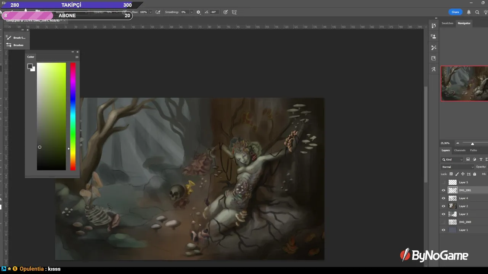Collapse the right panel dock arrows
The width and height of the screenshot is (488, 274).
coord(436,18)
